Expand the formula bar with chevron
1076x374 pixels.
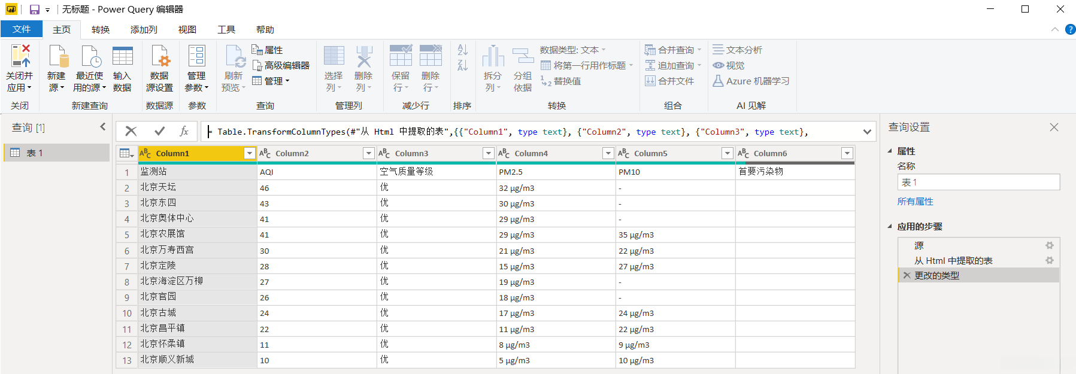[x=867, y=132]
